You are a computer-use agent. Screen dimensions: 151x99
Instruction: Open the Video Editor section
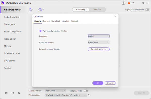[14, 39]
